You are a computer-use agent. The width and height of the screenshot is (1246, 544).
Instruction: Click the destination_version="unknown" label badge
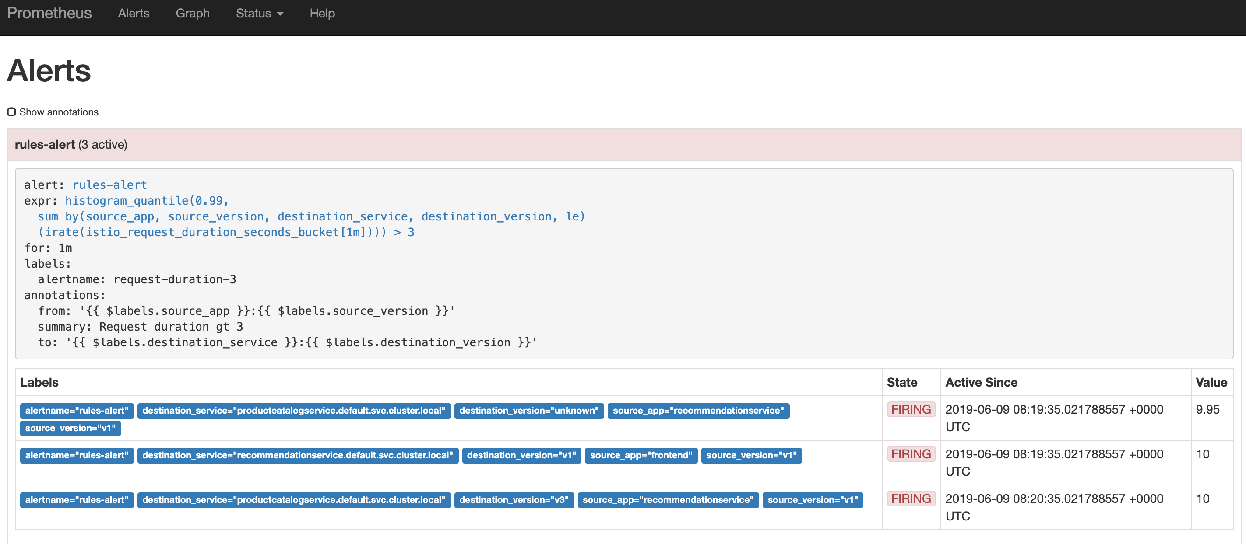click(529, 411)
